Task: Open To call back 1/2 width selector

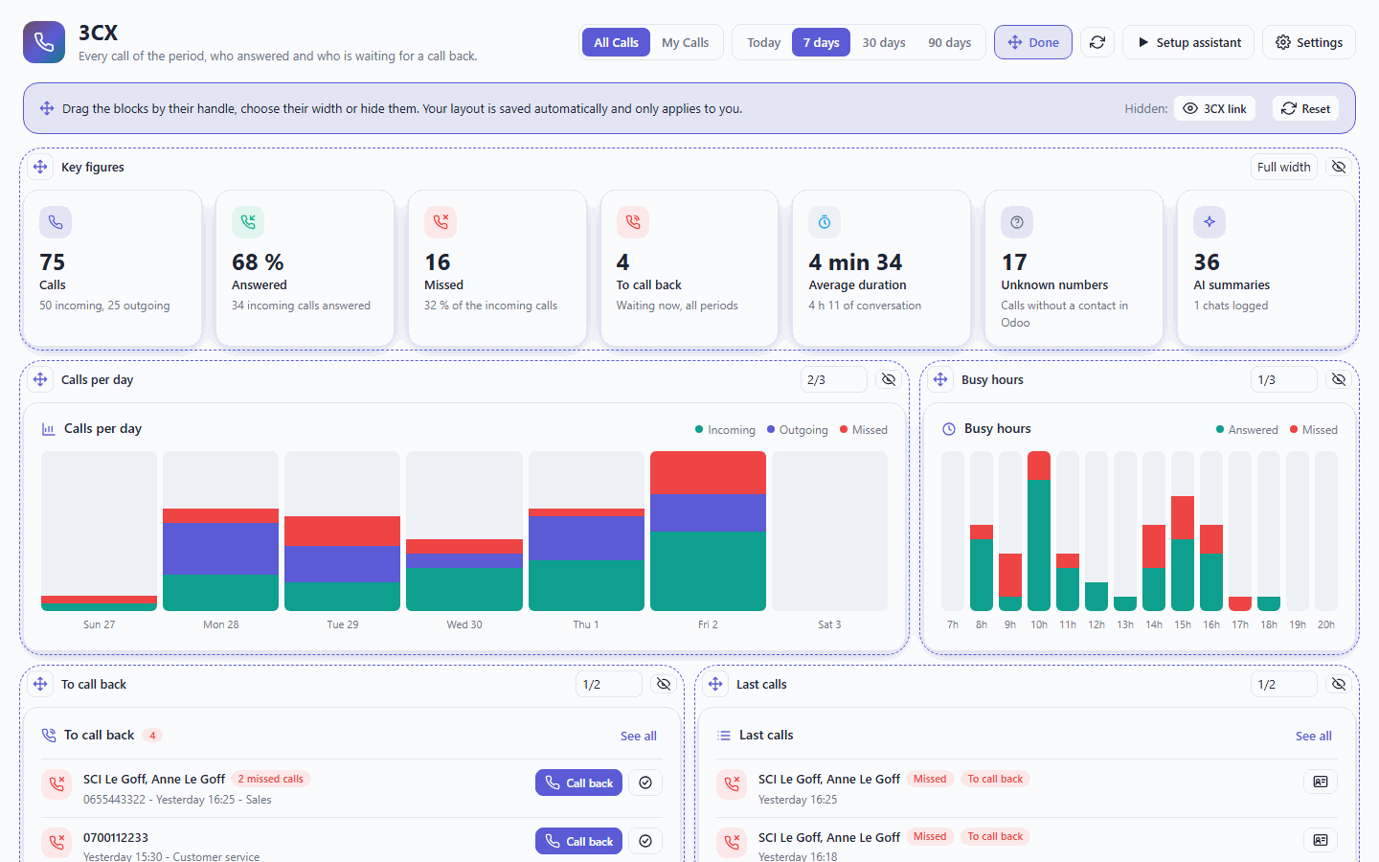Action: 609,684
